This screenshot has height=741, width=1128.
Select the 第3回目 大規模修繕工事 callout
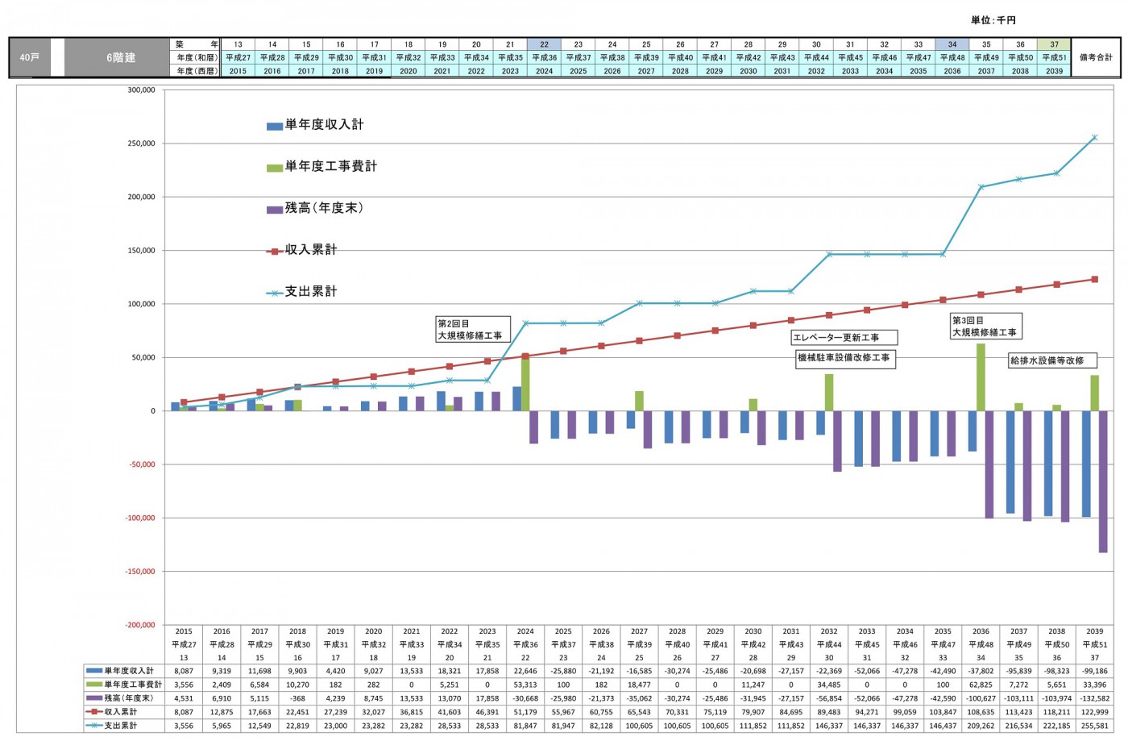coord(985,326)
